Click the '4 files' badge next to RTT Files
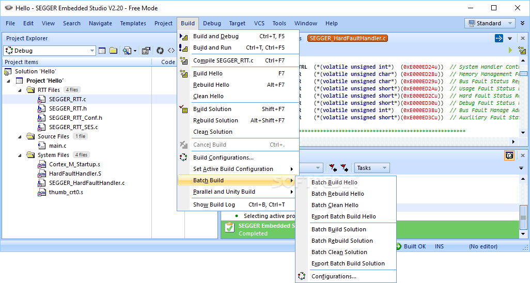 pyautogui.click(x=72, y=90)
